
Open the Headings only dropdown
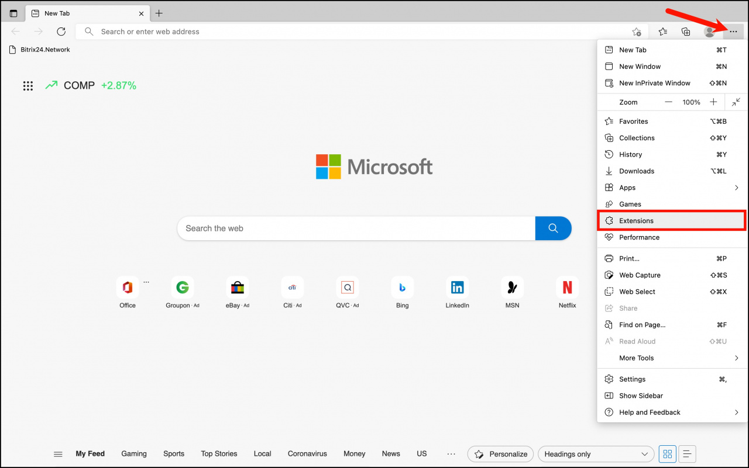[596, 454]
